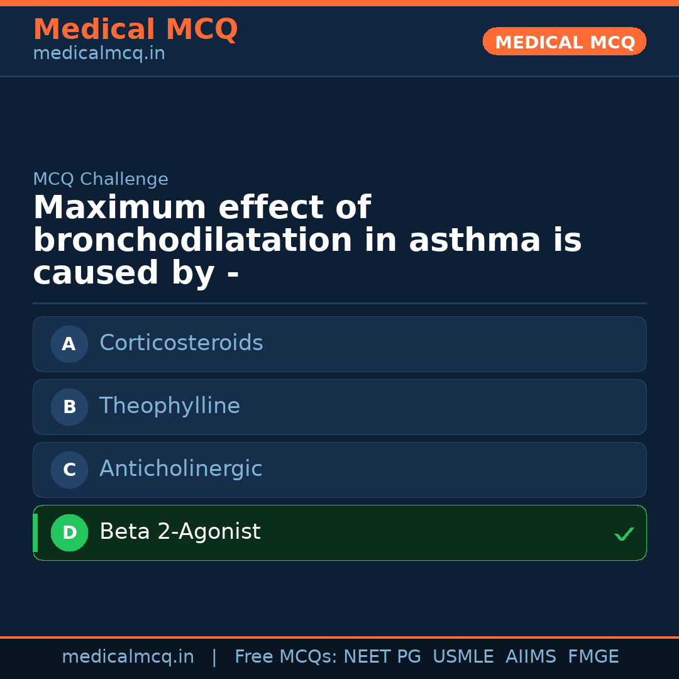
Task: Open the USMLE section
Action: click(x=463, y=656)
